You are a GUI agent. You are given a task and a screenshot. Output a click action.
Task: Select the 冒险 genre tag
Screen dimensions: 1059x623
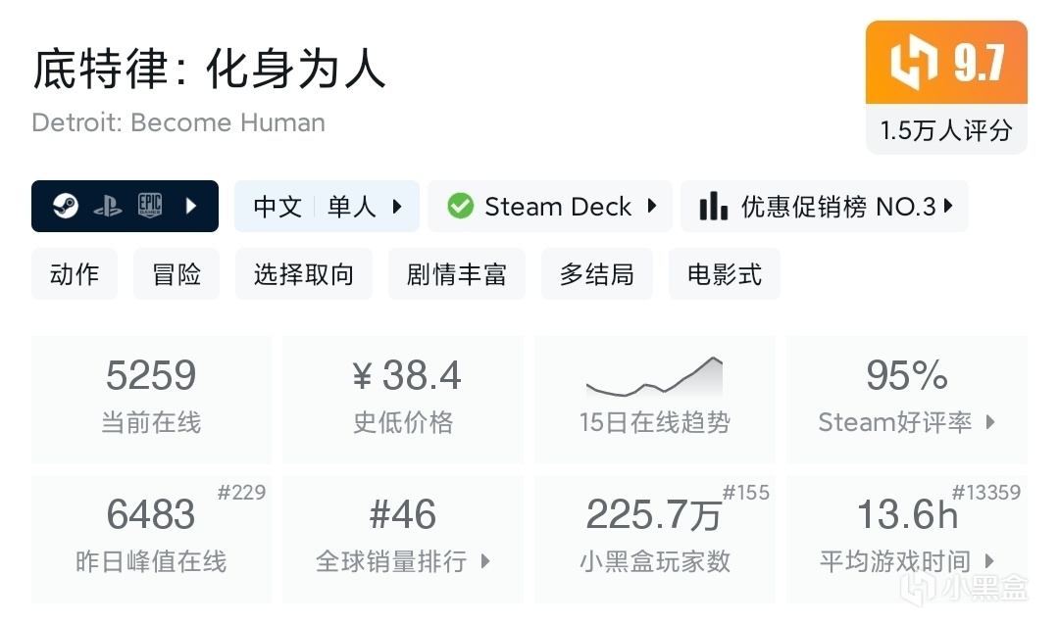[x=176, y=274]
